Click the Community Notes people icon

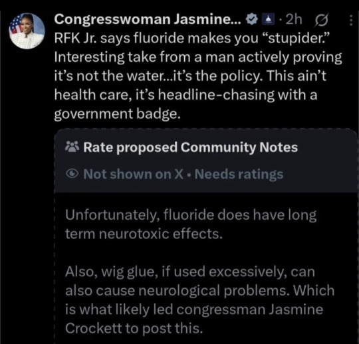[x=72, y=147]
